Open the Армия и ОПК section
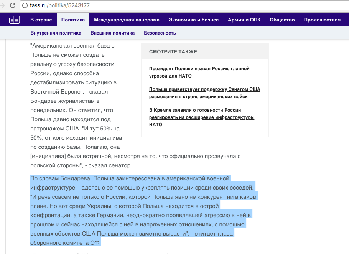The height and width of the screenshot is (254, 349). tap(244, 20)
